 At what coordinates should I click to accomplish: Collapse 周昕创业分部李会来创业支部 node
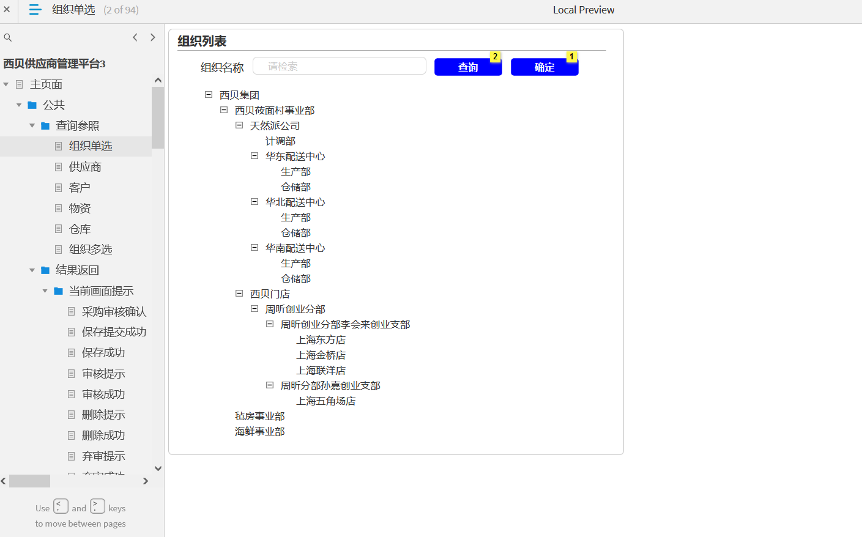tap(270, 324)
